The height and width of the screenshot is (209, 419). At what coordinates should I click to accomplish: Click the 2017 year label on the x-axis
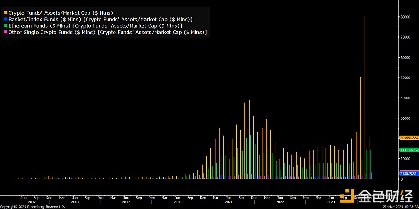click(32, 202)
